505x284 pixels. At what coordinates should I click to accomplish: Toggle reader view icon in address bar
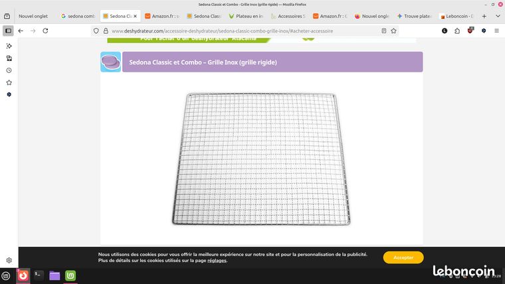[384, 31]
